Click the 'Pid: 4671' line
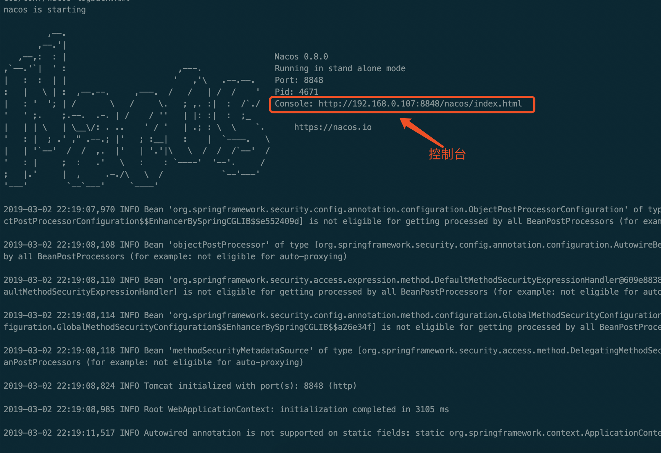The width and height of the screenshot is (661, 453). tap(296, 92)
